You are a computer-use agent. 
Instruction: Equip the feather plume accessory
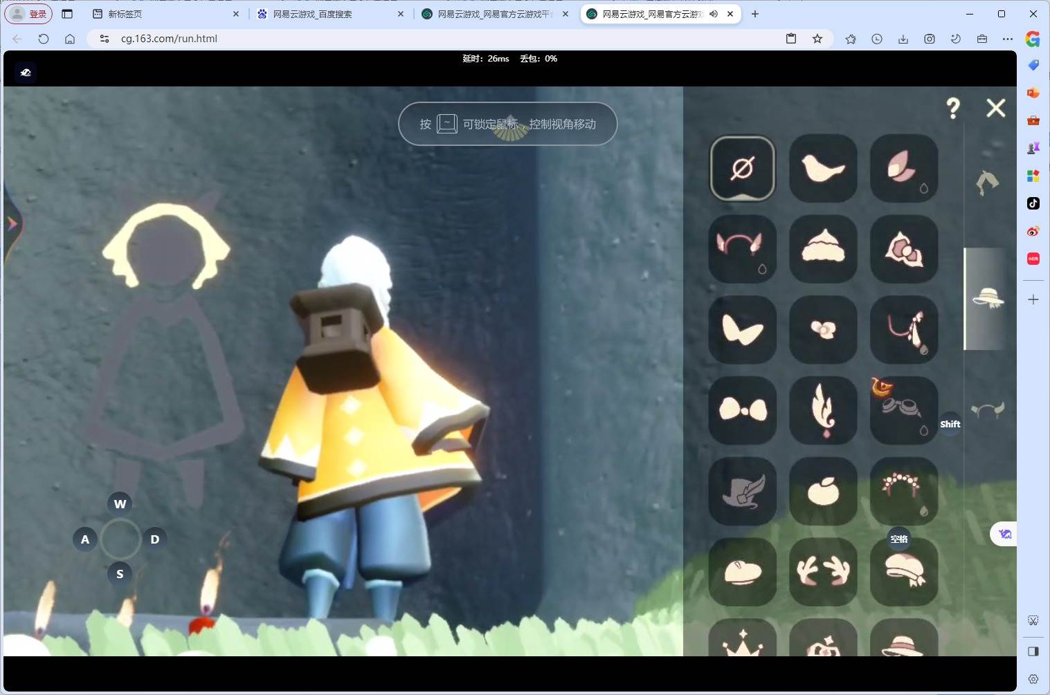(x=823, y=410)
